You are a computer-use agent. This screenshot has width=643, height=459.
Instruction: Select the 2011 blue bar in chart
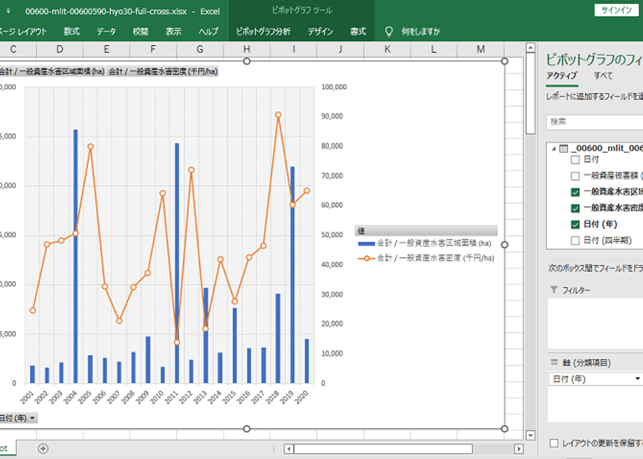point(177,263)
